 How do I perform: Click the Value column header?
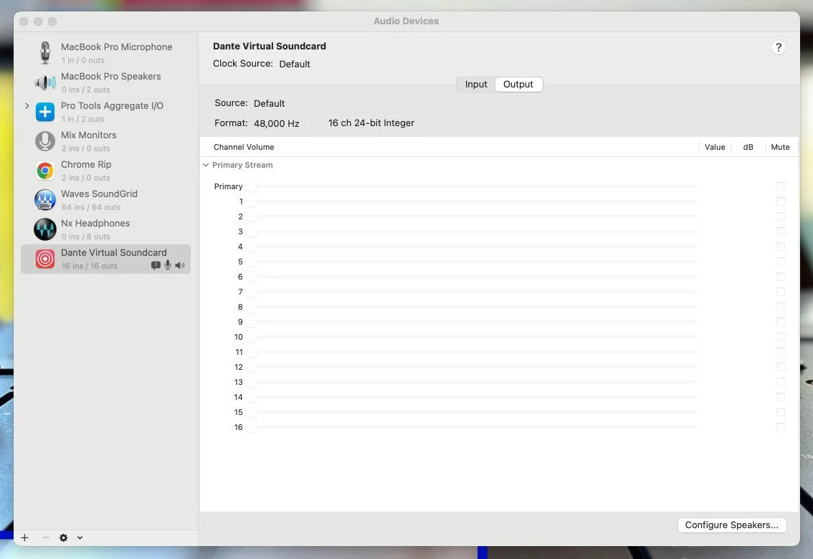pyautogui.click(x=715, y=147)
